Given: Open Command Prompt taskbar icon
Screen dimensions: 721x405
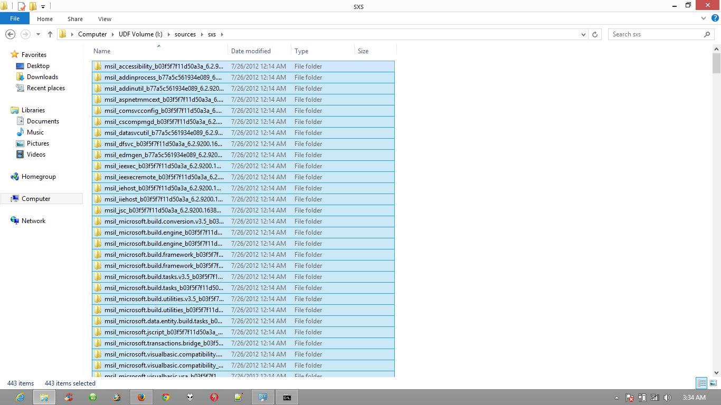Looking at the screenshot, I should tap(287, 397).
